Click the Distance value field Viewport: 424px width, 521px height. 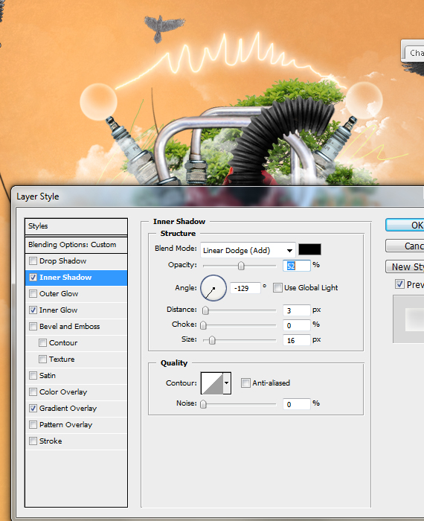[x=297, y=310]
